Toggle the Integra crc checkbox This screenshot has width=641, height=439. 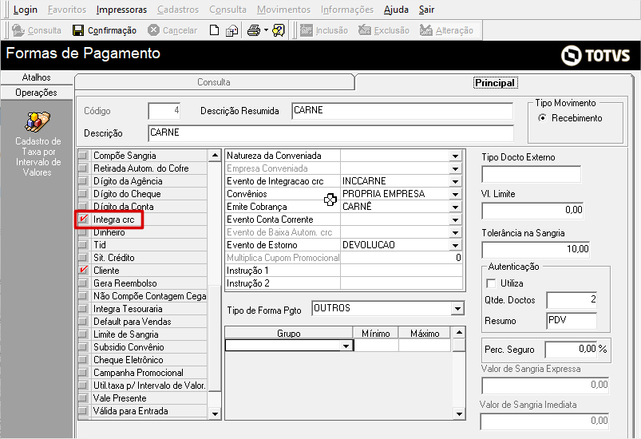[x=83, y=219]
